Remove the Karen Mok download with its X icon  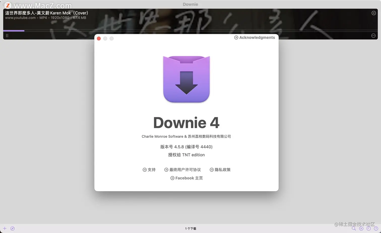pos(374,13)
